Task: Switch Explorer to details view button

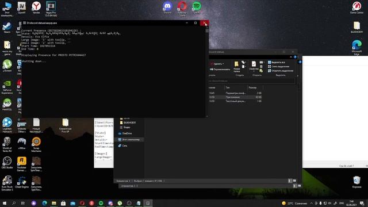Action: pyautogui.click(x=290, y=181)
